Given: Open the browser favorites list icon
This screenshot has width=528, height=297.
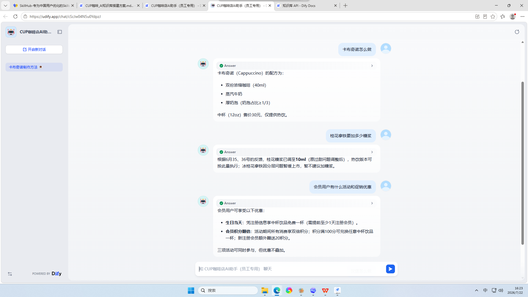Looking at the screenshot, I should pos(503,16).
